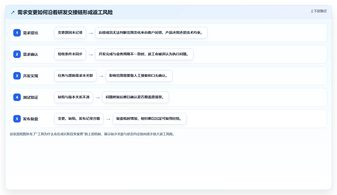The height and width of the screenshot is (195, 337).
Task: Click the arrow after 任务与原始需求未关联
Action: point(101,76)
